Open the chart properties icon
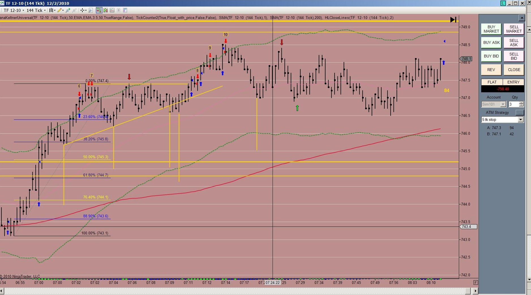Viewport: 531px width, 295px height. pos(125,10)
